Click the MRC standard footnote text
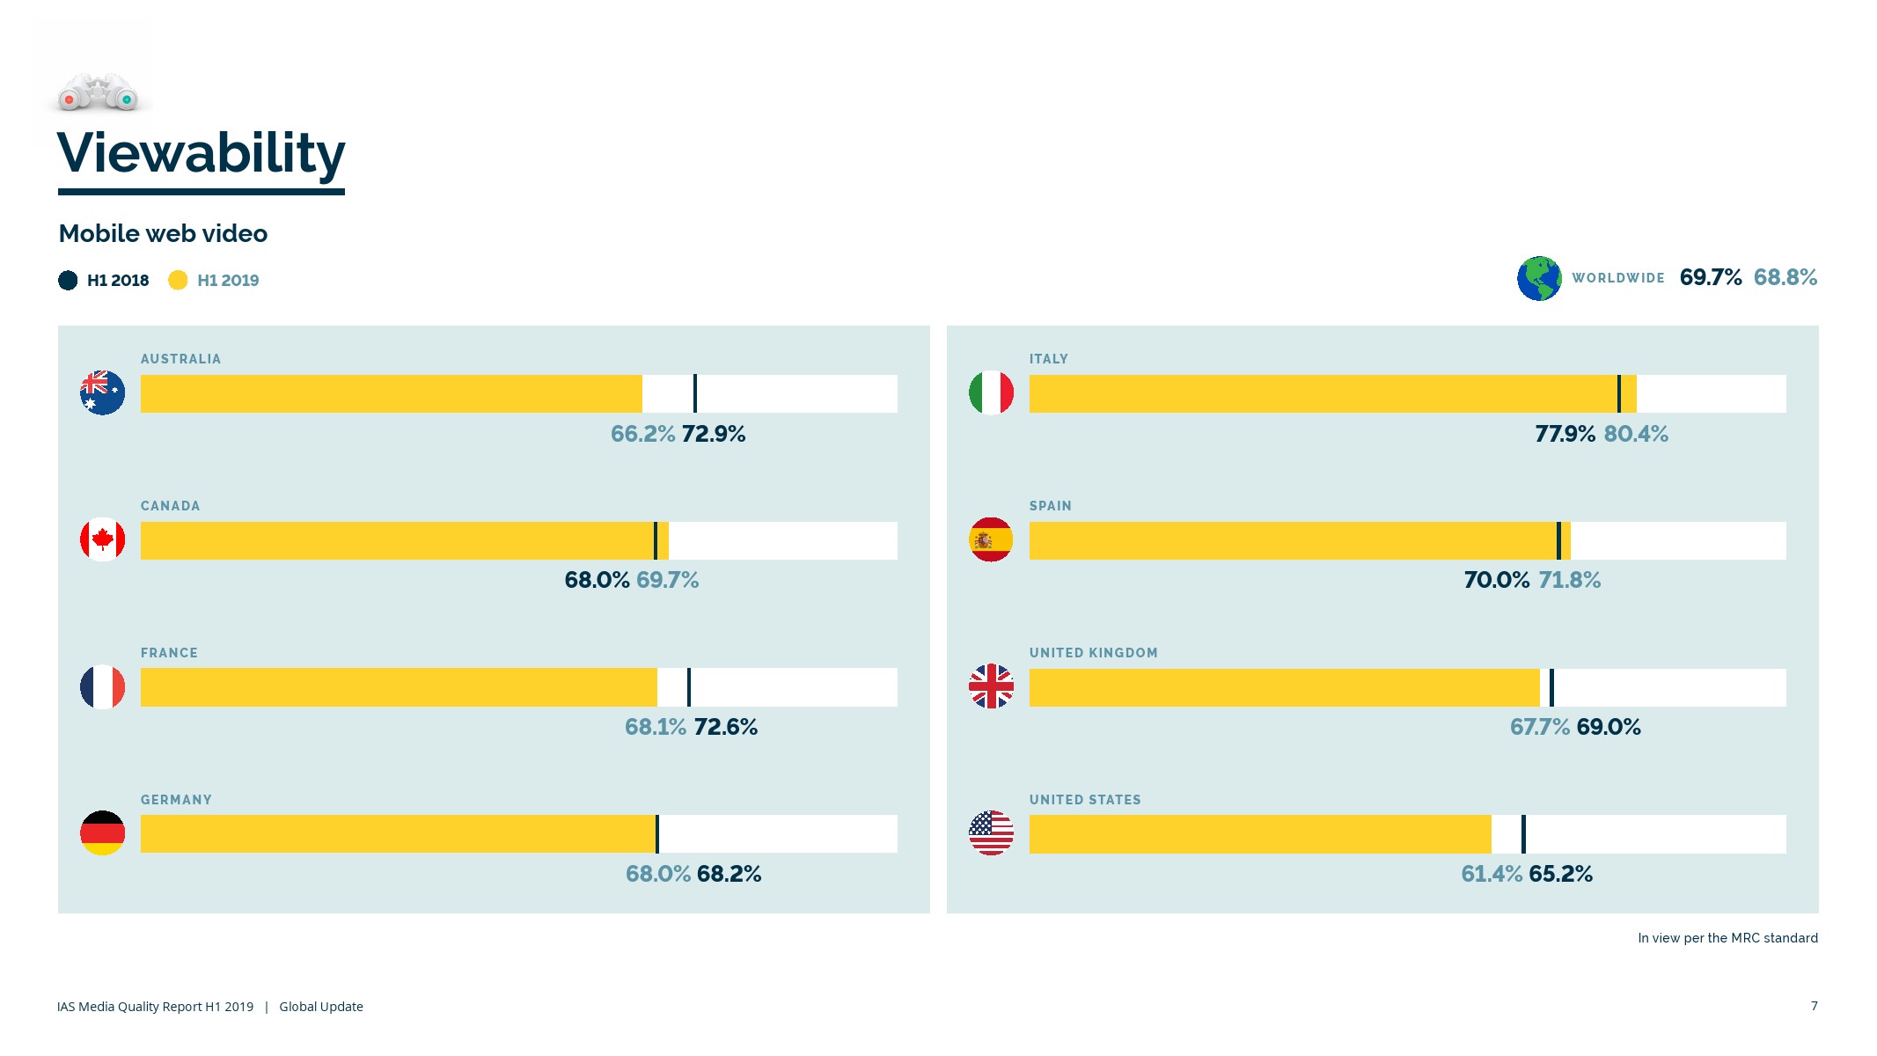This screenshot has width=1877, height=1056. coord(1727,938)
